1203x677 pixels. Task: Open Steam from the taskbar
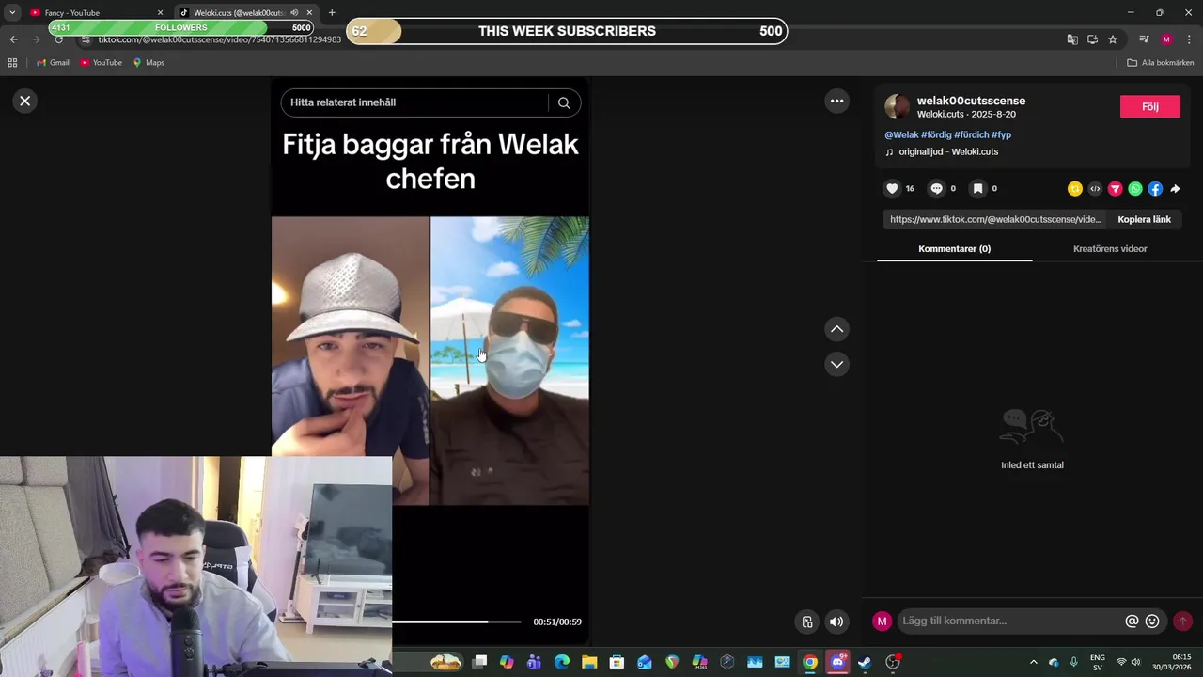865,662
